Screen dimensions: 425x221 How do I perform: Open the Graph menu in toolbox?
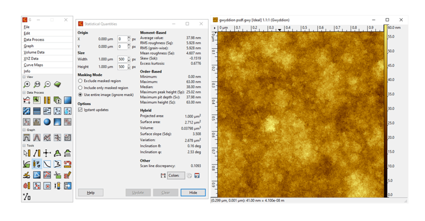[x=47, y=46]
